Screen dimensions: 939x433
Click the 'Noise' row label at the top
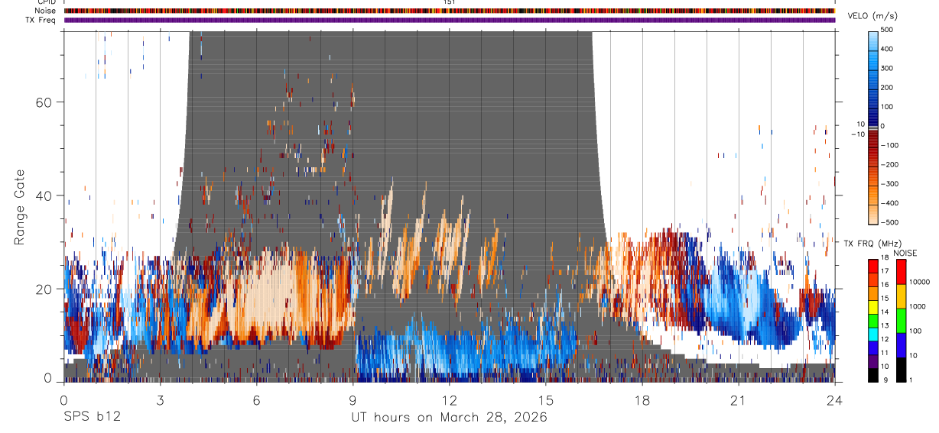pyautogui.click(x=47, y=11)
